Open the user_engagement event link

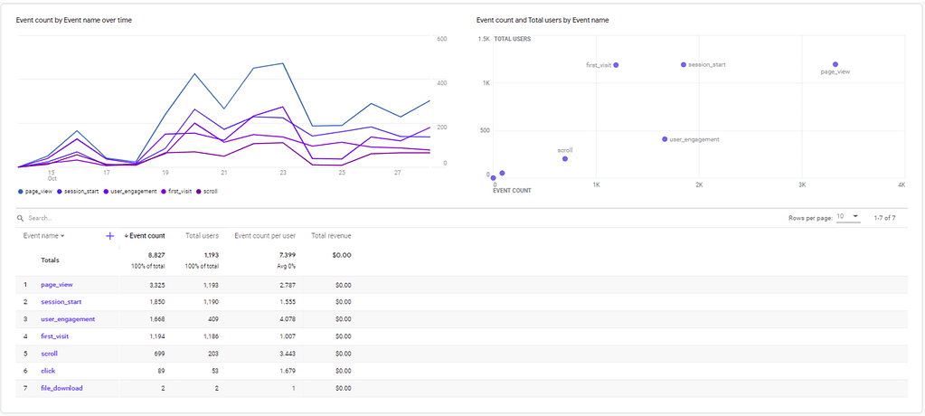coord(68,319)
